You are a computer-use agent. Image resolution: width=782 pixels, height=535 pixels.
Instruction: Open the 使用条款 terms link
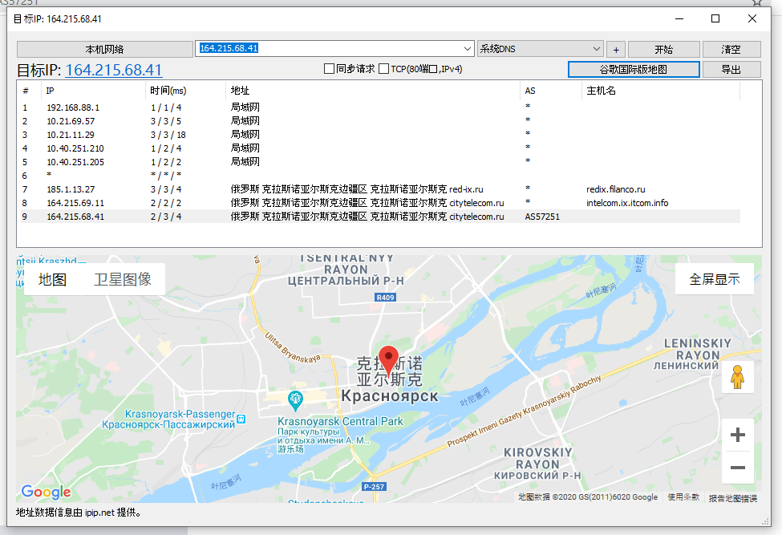683,497
